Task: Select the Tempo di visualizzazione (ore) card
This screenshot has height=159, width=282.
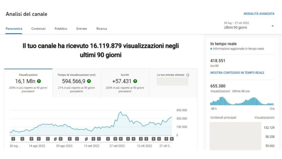Action: pos(76,83)
